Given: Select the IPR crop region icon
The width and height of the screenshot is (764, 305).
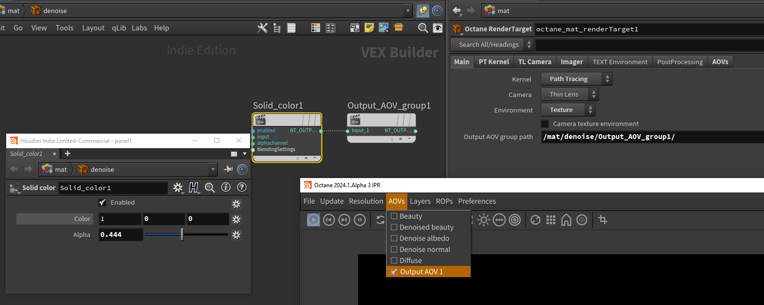Looking at the screenshot, I should 603,220.
